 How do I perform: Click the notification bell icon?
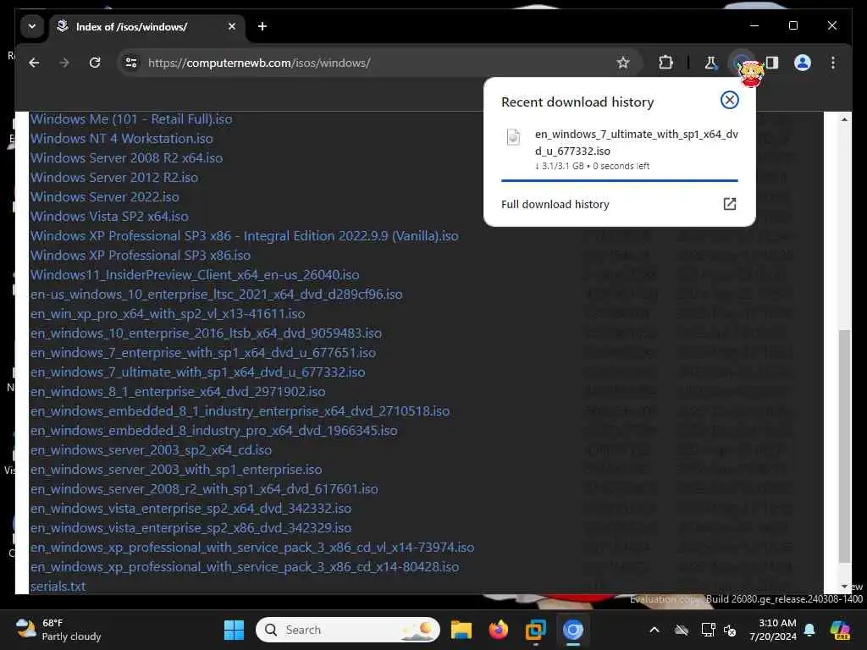(809, 630)
